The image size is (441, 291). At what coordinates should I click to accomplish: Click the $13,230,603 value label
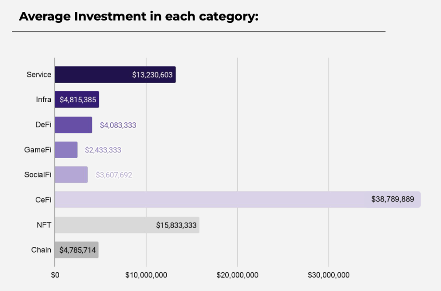[x=152, y=75]
